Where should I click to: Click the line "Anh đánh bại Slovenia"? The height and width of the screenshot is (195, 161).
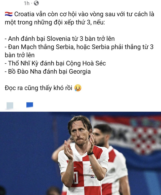tap(60, 39)
